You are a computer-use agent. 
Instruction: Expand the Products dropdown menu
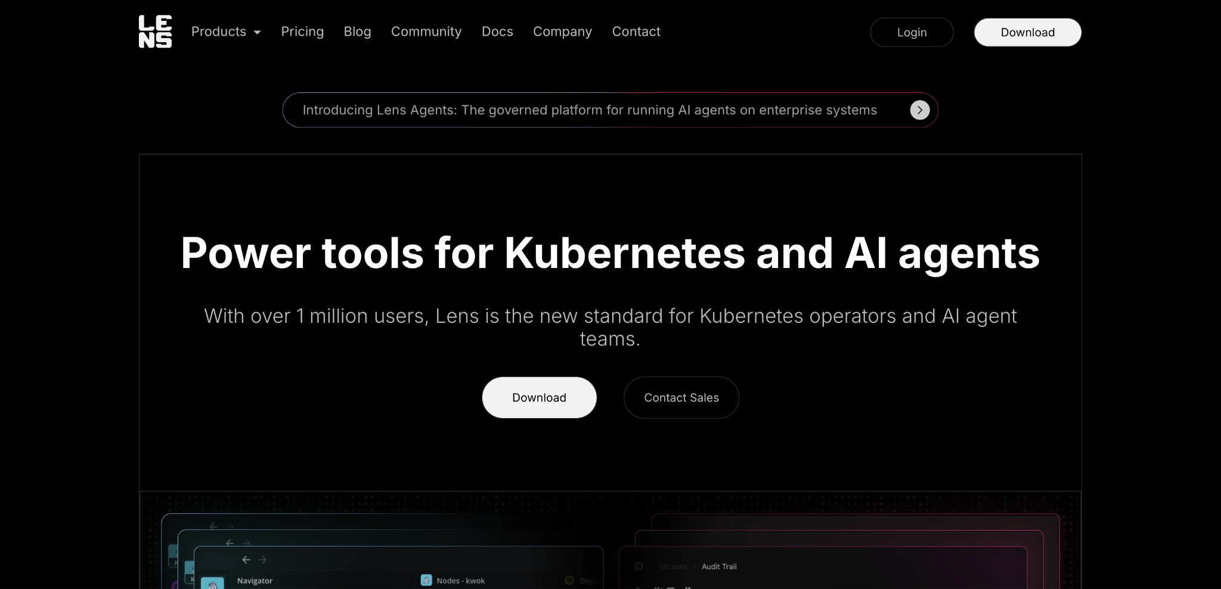[226, 32]
